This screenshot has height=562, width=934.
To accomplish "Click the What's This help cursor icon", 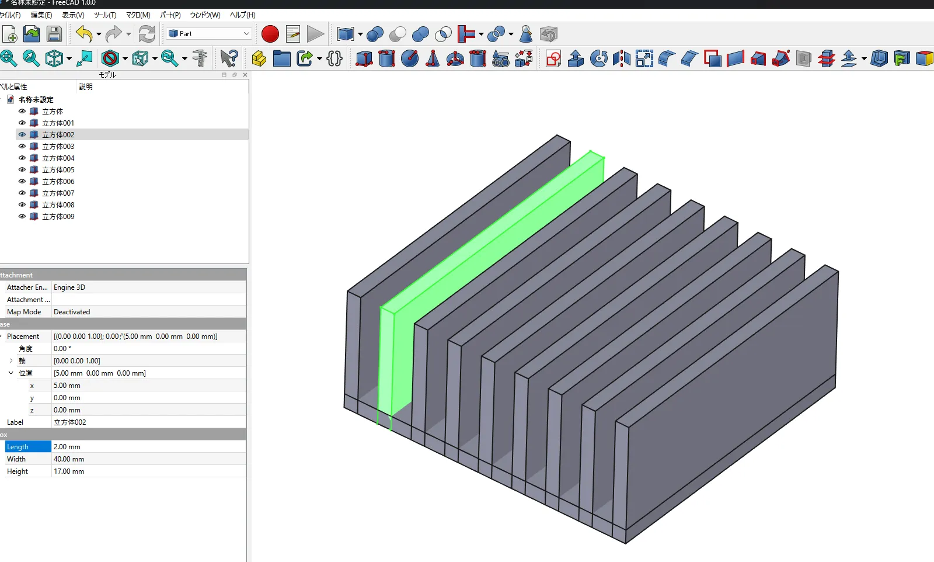I will (x=229, y=58).
